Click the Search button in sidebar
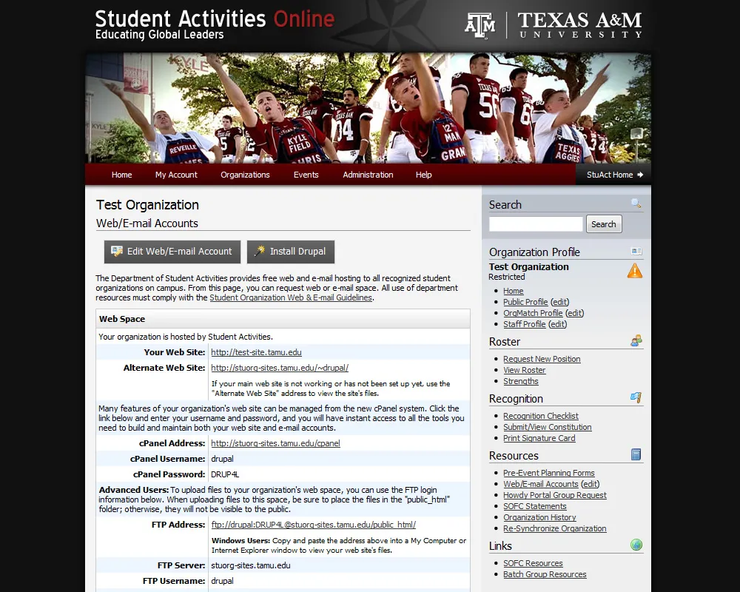Screen dimensions: 740x592 pos(604,224)
